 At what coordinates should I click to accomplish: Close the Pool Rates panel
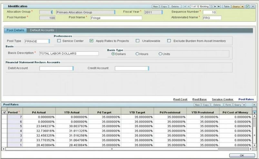(x=254, y=105)
